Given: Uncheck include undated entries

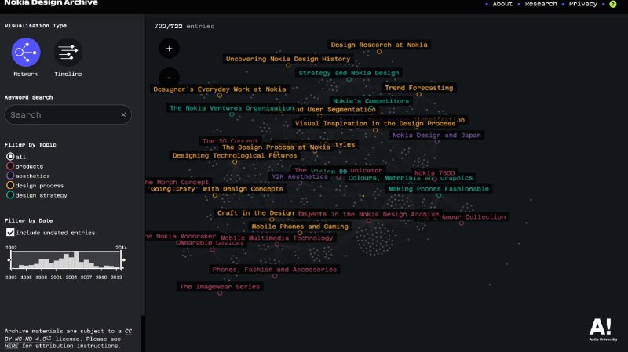Looking at the screenshot, I should coord(10,232).
